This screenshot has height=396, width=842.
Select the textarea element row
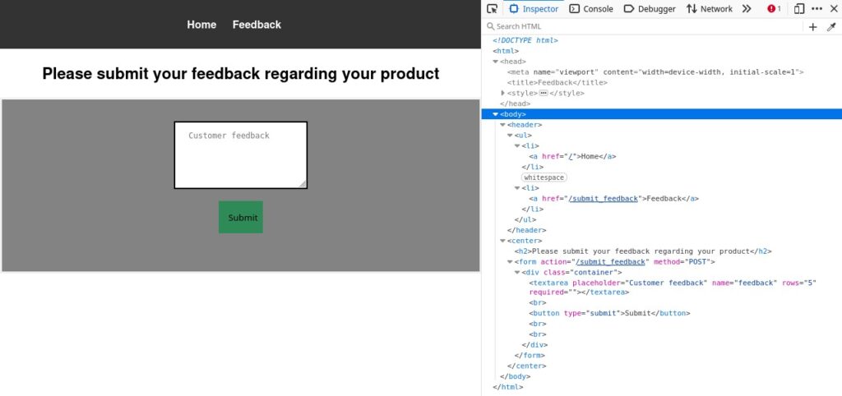(673, 288)
